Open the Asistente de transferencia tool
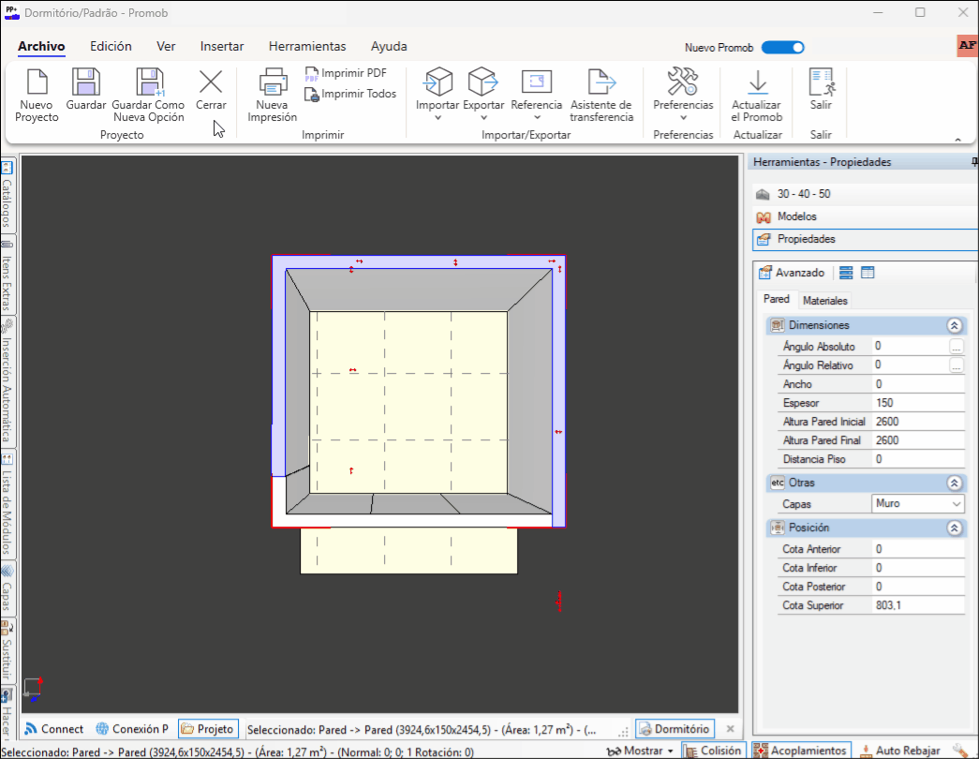979x759 pixels. tap(601, 83)
